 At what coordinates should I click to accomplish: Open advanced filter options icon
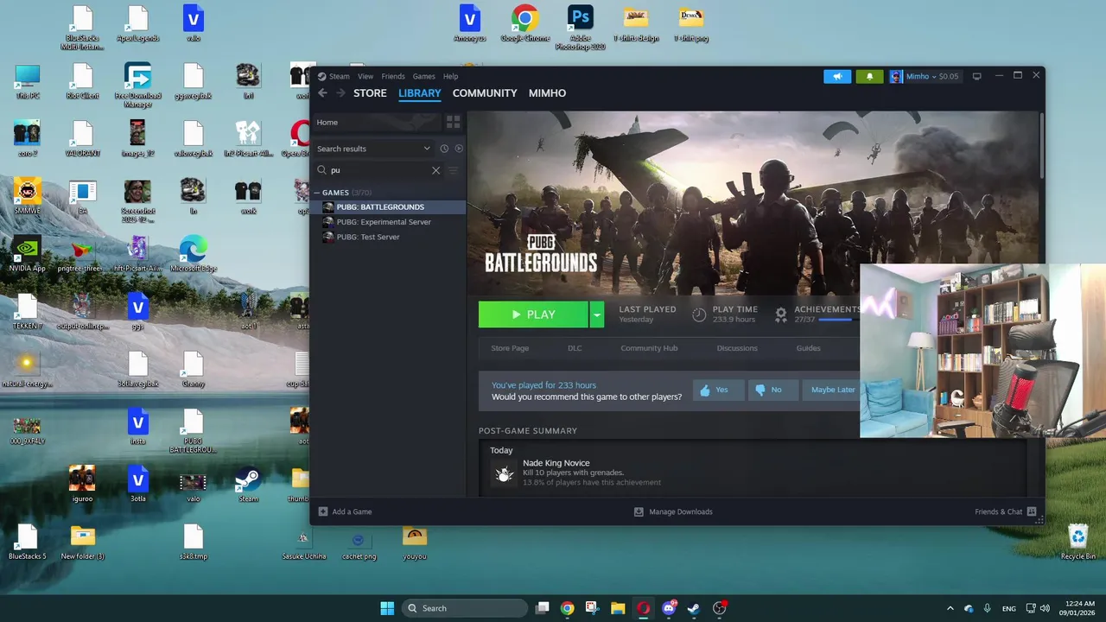(x=453, y=170)
